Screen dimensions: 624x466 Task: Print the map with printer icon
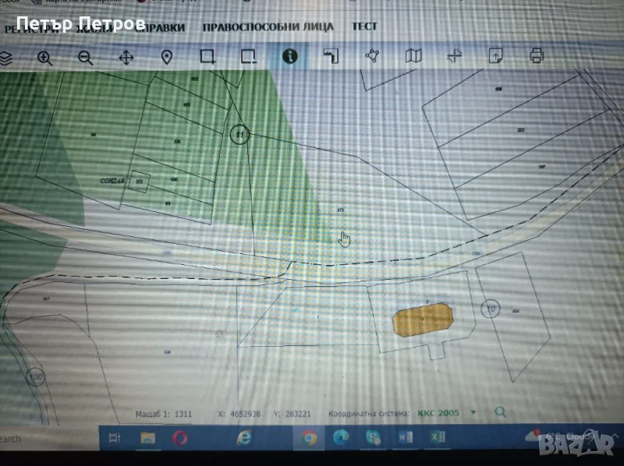[x=537, y=55]
